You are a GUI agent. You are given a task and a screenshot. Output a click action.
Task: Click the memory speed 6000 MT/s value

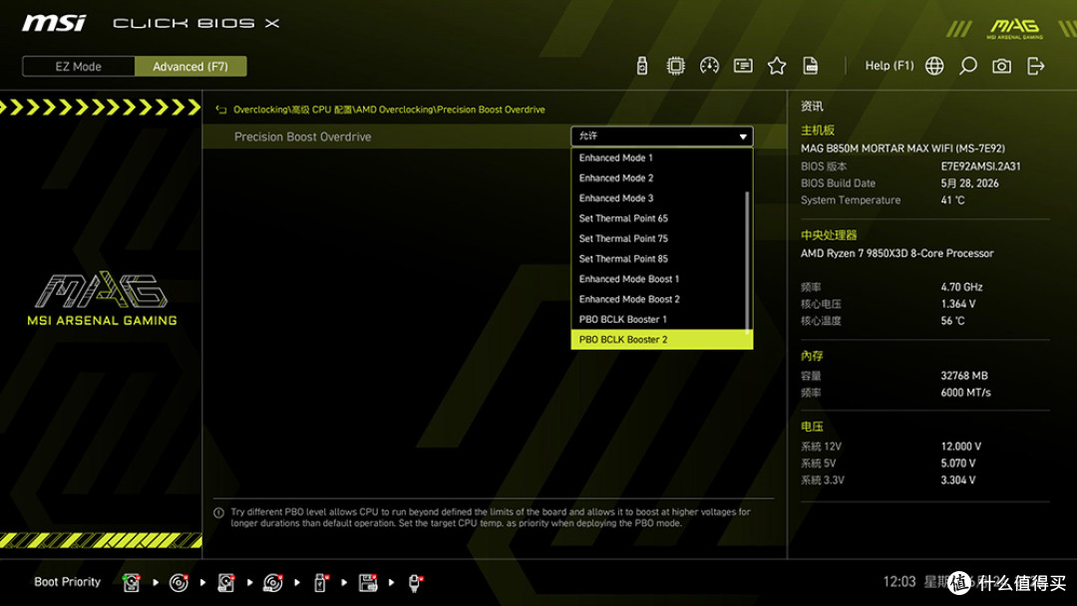[x=965, y=393]
